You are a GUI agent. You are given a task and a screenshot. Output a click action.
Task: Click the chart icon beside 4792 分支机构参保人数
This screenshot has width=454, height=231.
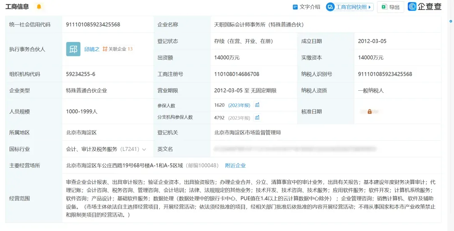click(x=257, y=118)
